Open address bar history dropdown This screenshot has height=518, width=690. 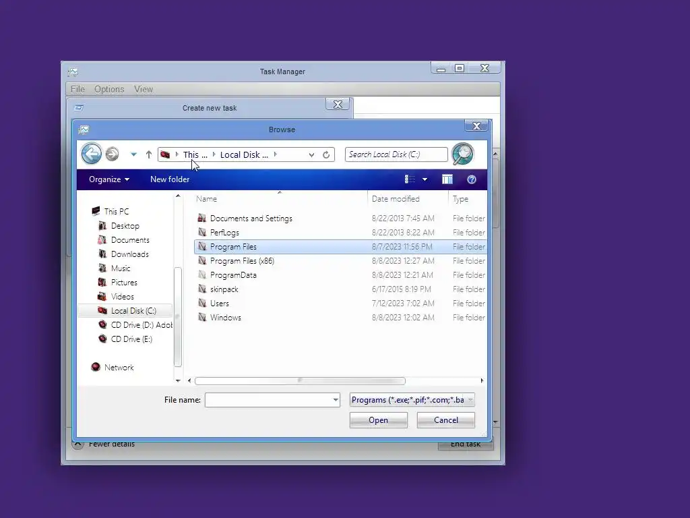pos(311,154)
